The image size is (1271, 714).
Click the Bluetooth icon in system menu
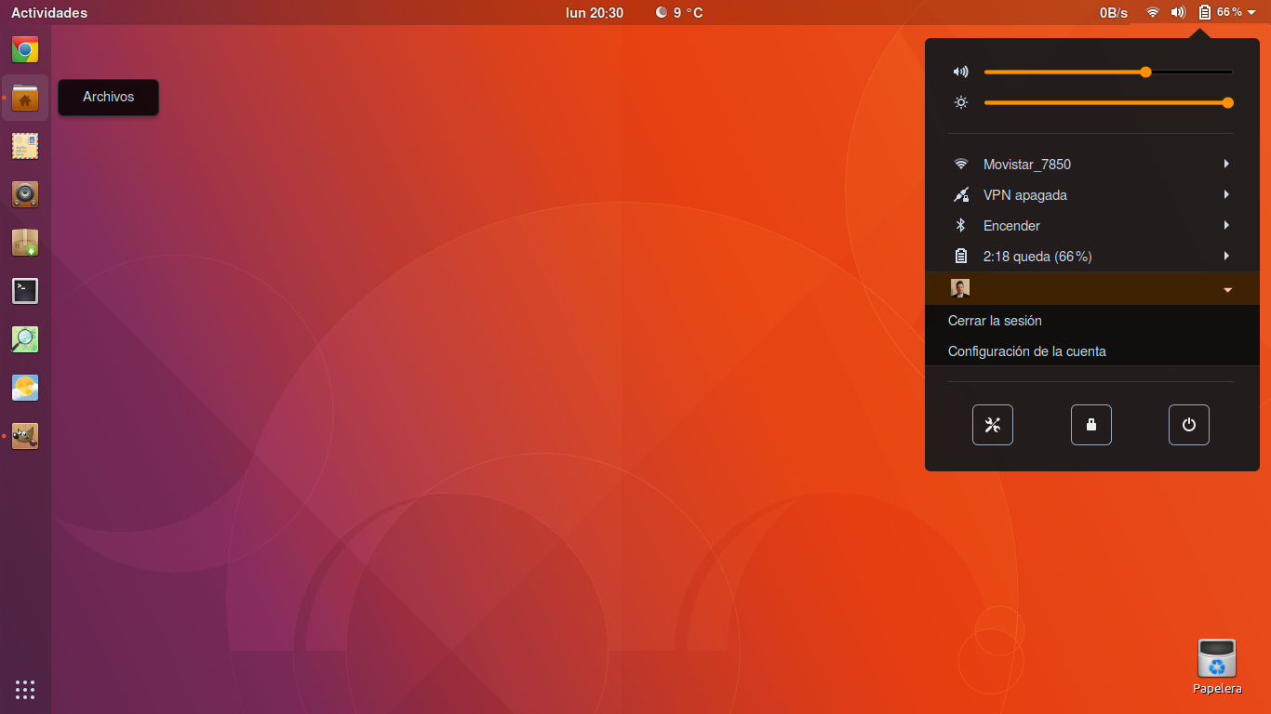961,225
